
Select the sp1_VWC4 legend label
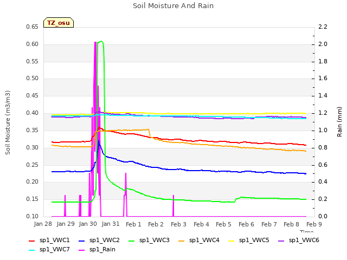click(204, 240)
